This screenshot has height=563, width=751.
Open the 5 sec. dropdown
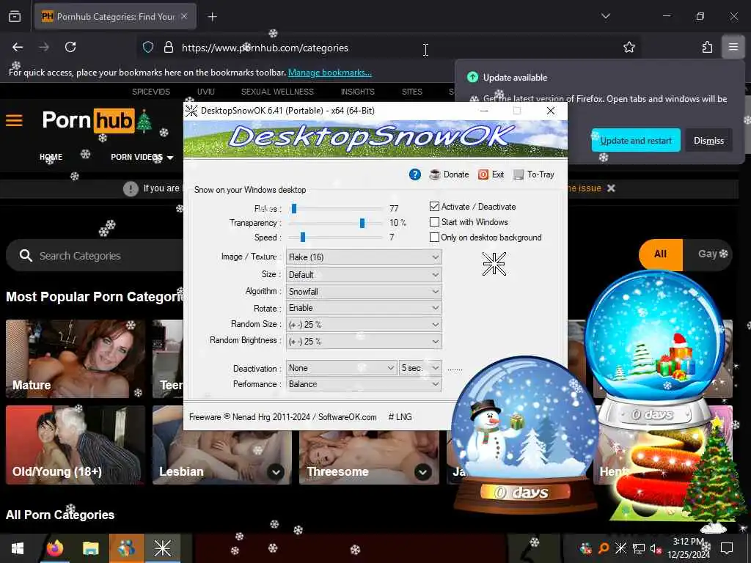420,368
